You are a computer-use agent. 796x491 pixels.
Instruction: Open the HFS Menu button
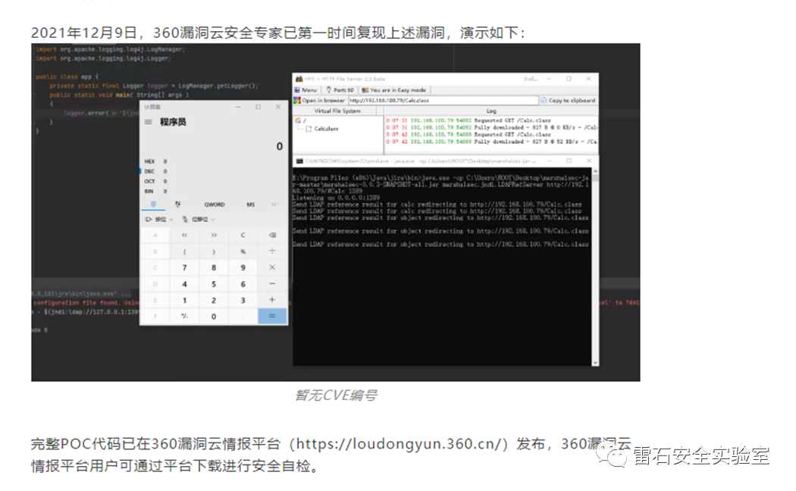pyautogui.click(x=305, y=89)
